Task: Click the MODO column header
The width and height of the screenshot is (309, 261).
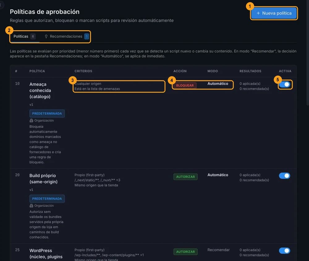Action: pyautogui.click(x=213, y=71)
